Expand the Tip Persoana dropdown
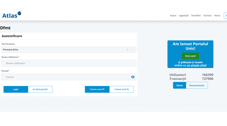This screenshot has width=227, height=126. coord(133,50)
